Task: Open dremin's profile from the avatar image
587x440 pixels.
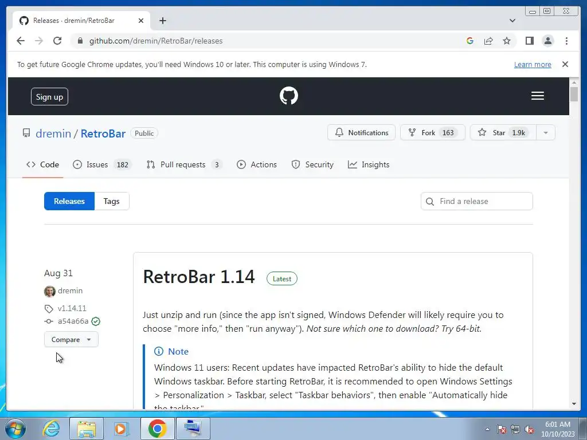Action: pos(49,291)
